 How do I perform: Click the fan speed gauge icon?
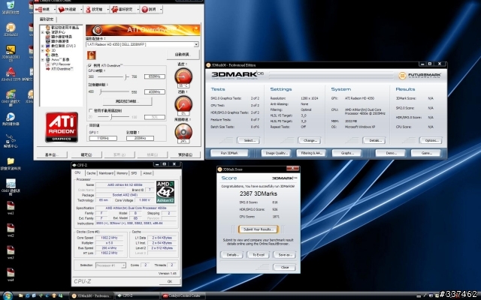click(183, 132)
